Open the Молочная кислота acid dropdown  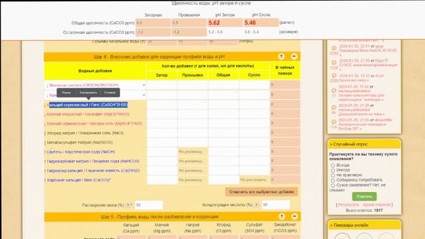(x=95, y=85)
